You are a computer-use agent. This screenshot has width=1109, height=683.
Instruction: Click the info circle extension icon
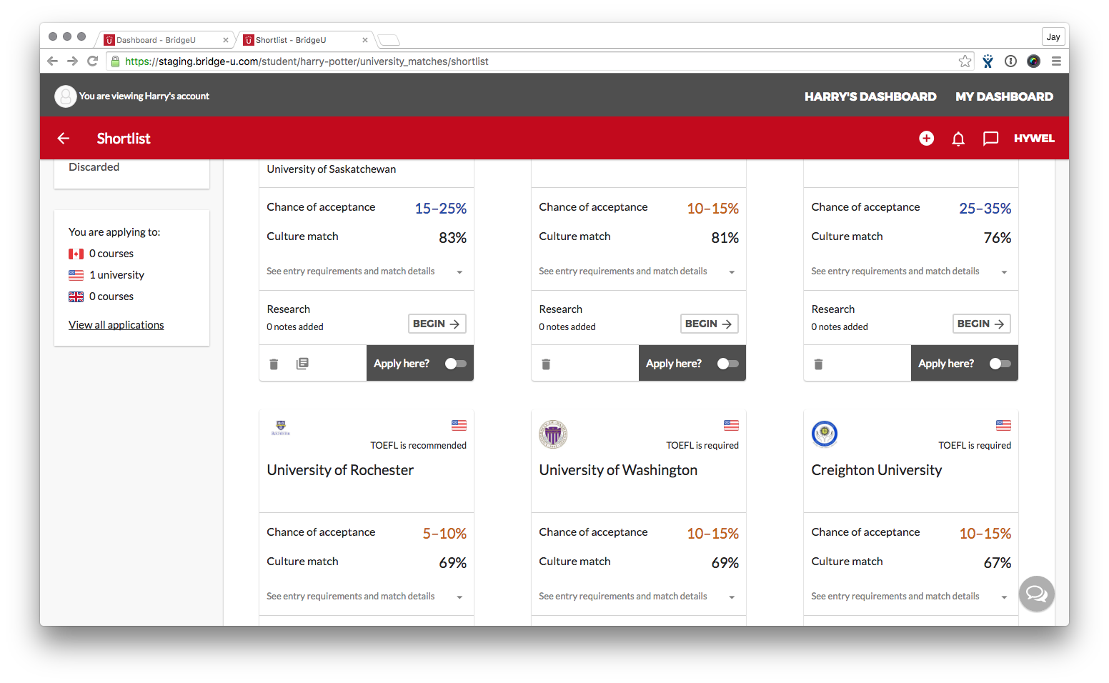click(x=1010, y=61)
